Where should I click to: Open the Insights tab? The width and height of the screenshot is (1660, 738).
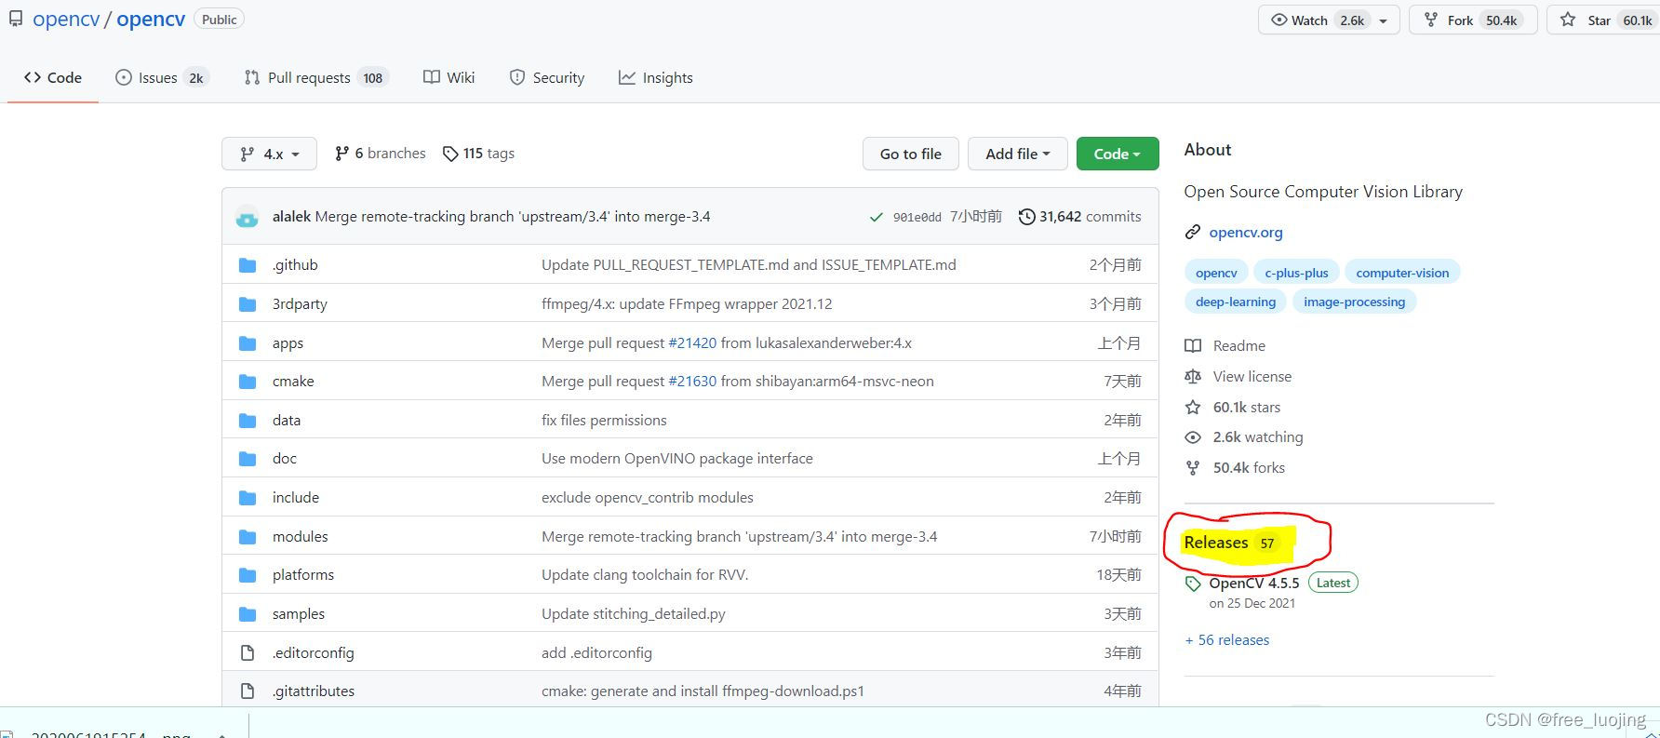[656, 78]
